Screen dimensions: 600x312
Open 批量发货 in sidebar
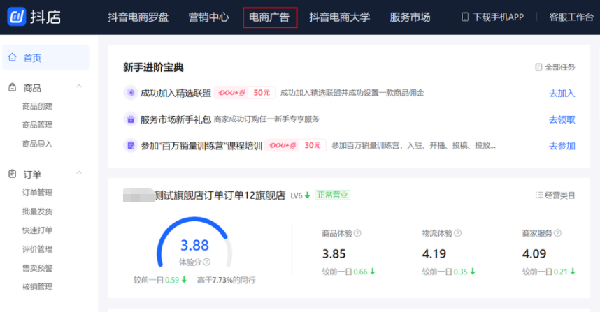coord(38,211)
